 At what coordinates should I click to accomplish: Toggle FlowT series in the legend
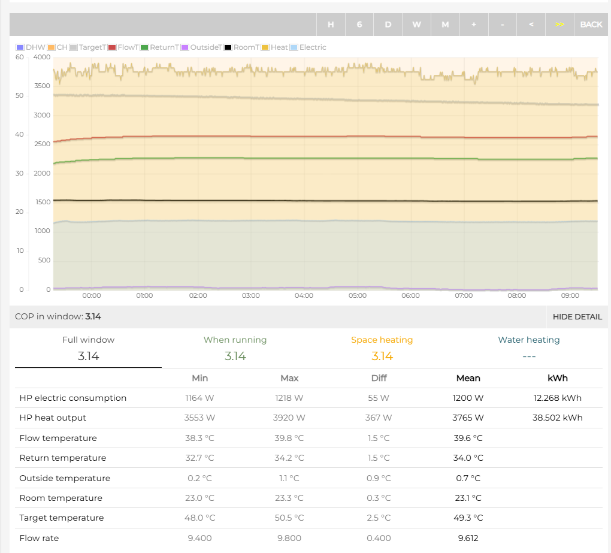[123, 47]
